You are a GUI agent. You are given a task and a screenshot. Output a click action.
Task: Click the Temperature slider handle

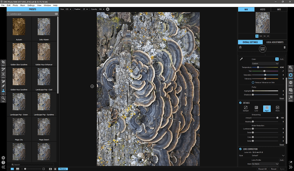pyautogui.click(x=258, y=67)
